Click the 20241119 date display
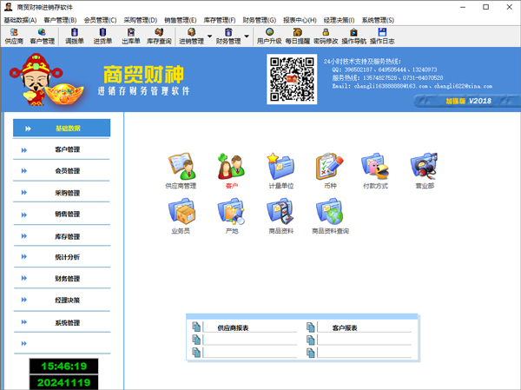 pyautogui.click(x=63, y=382)
